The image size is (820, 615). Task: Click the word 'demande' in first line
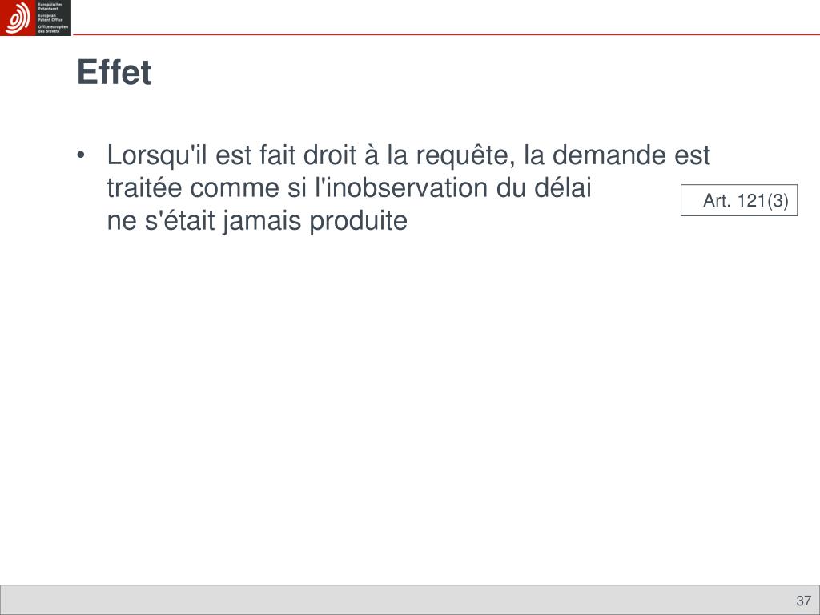tap(609, 155)
